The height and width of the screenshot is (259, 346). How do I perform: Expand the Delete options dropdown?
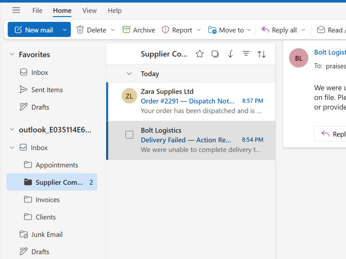(x=113, y=30)
